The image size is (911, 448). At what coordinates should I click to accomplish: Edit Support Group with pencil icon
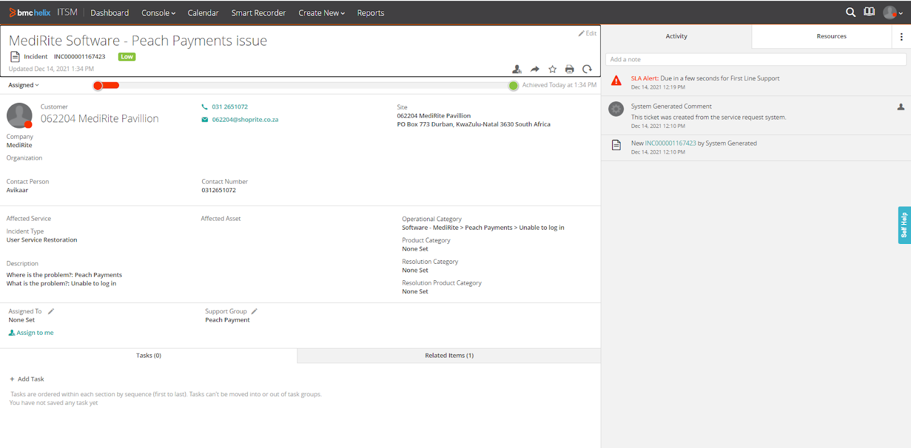[x=255, y=311]
